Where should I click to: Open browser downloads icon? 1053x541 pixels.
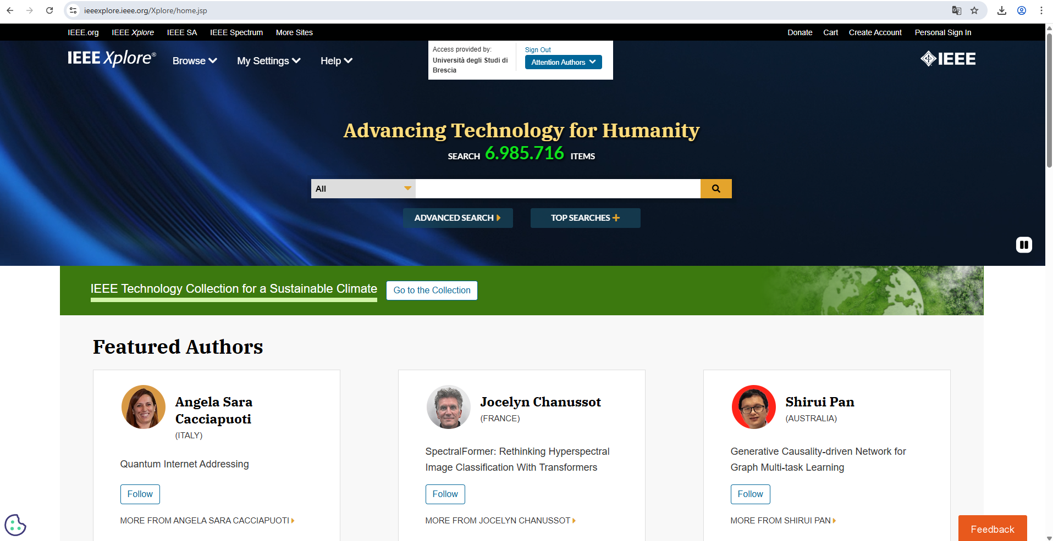pyautogui.click(x=1002, y=10)
